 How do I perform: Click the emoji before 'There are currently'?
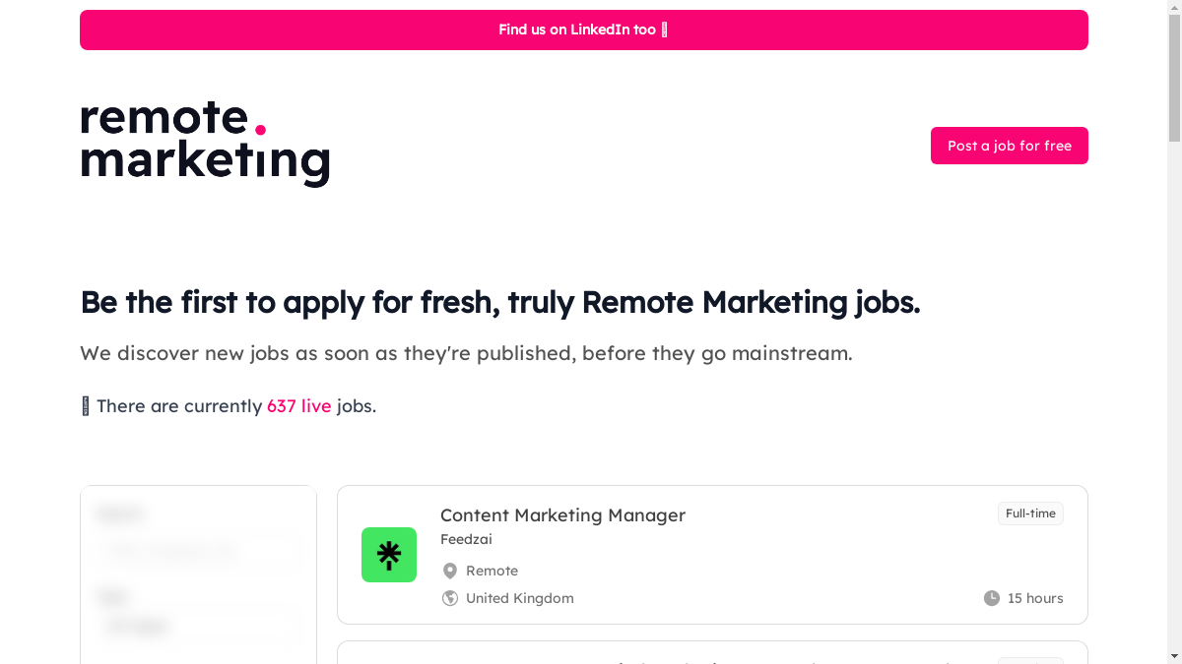[x=86, y=406]
